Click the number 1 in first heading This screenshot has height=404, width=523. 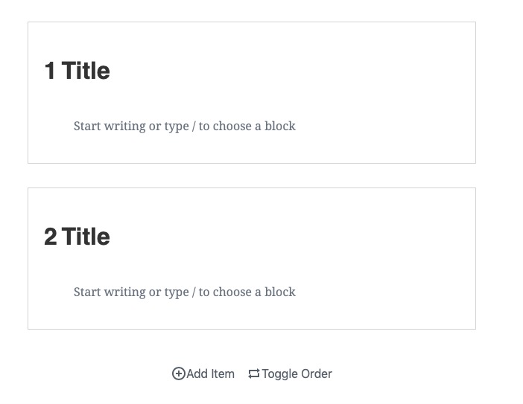tap(50, 71)
